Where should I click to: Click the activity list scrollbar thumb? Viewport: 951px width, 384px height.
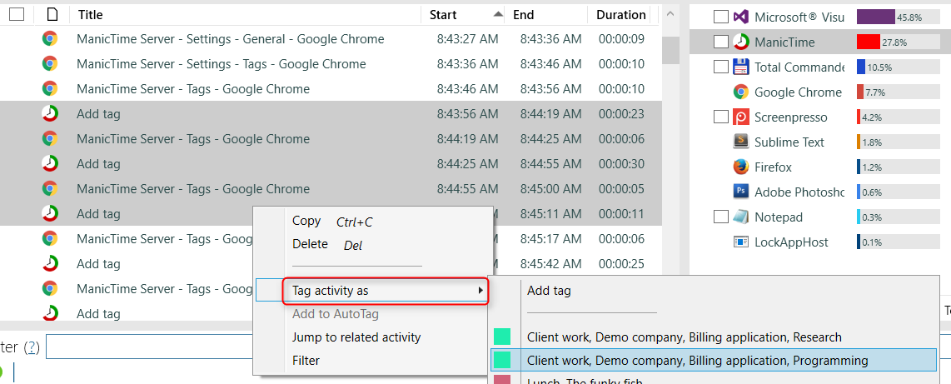670,50
